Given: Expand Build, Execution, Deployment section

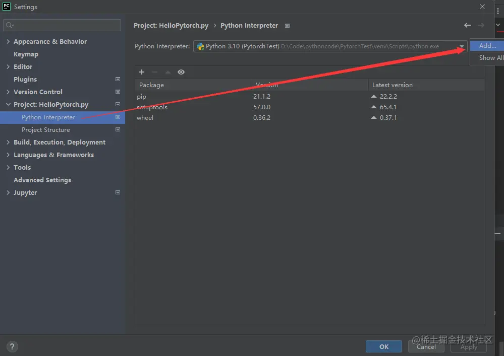Looking at the screenshot, I should tap(8, 142).
